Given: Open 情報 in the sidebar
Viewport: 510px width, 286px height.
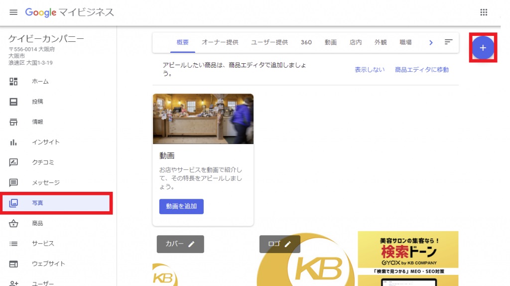Looking at the screenshot, I should tap(37, 122).
